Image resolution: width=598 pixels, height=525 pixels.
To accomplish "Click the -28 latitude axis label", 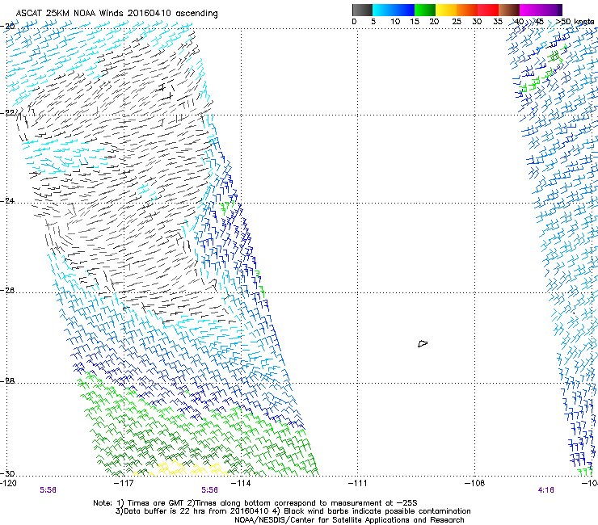I will coord(8,381).
